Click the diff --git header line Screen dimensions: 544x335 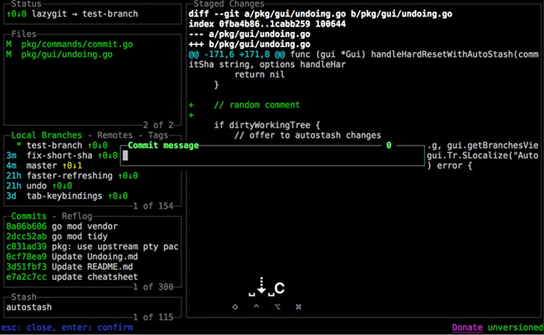click(x=320, y=14)
